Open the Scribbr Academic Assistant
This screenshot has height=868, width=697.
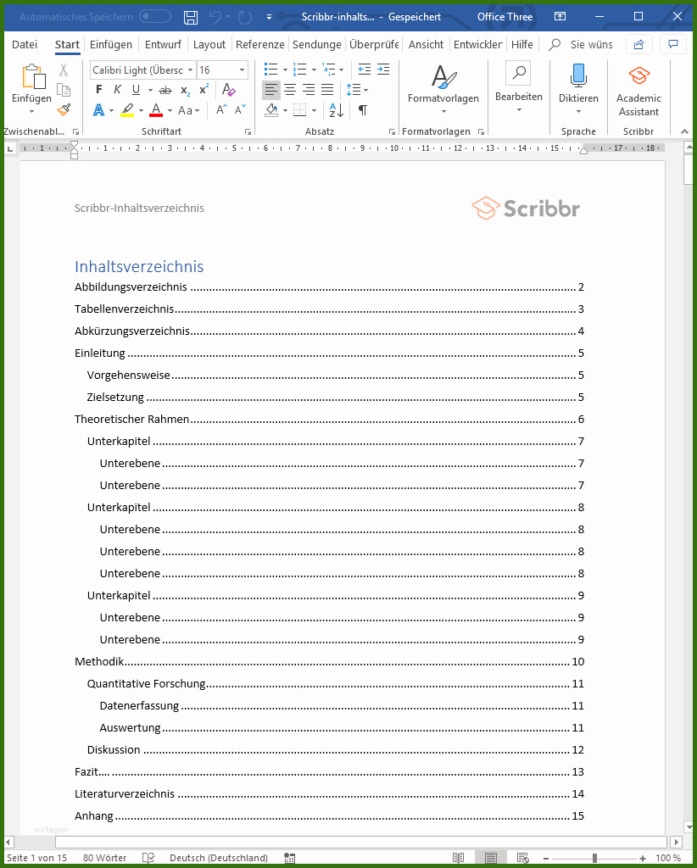coord(638,90)
